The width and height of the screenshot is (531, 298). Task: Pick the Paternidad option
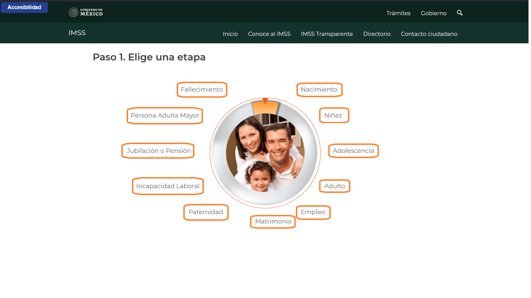[206, 212]
